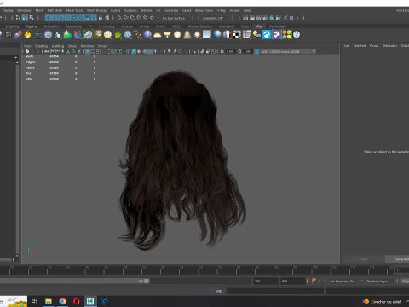
Task: Select the highlighted selection mode icon in status line
Action: click(25, 18)
